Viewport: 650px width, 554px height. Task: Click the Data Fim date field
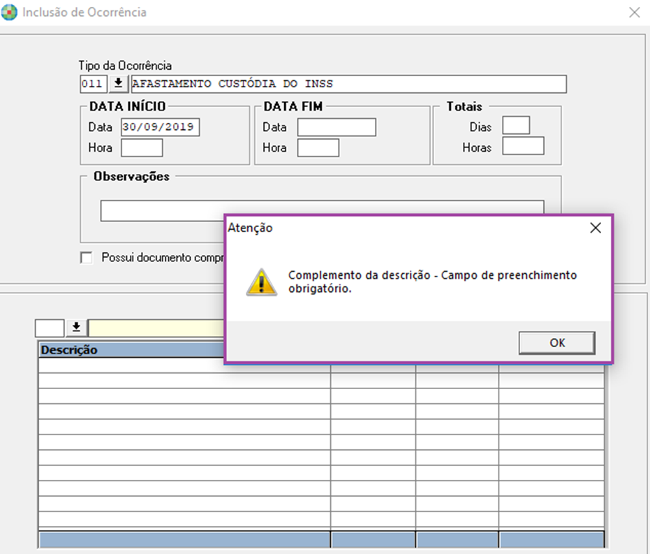(x=337, y=127)
